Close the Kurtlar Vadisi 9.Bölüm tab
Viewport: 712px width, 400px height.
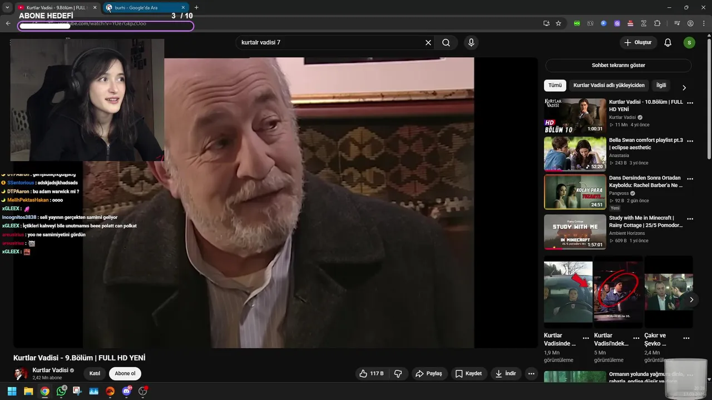click(x=95, y=8)
